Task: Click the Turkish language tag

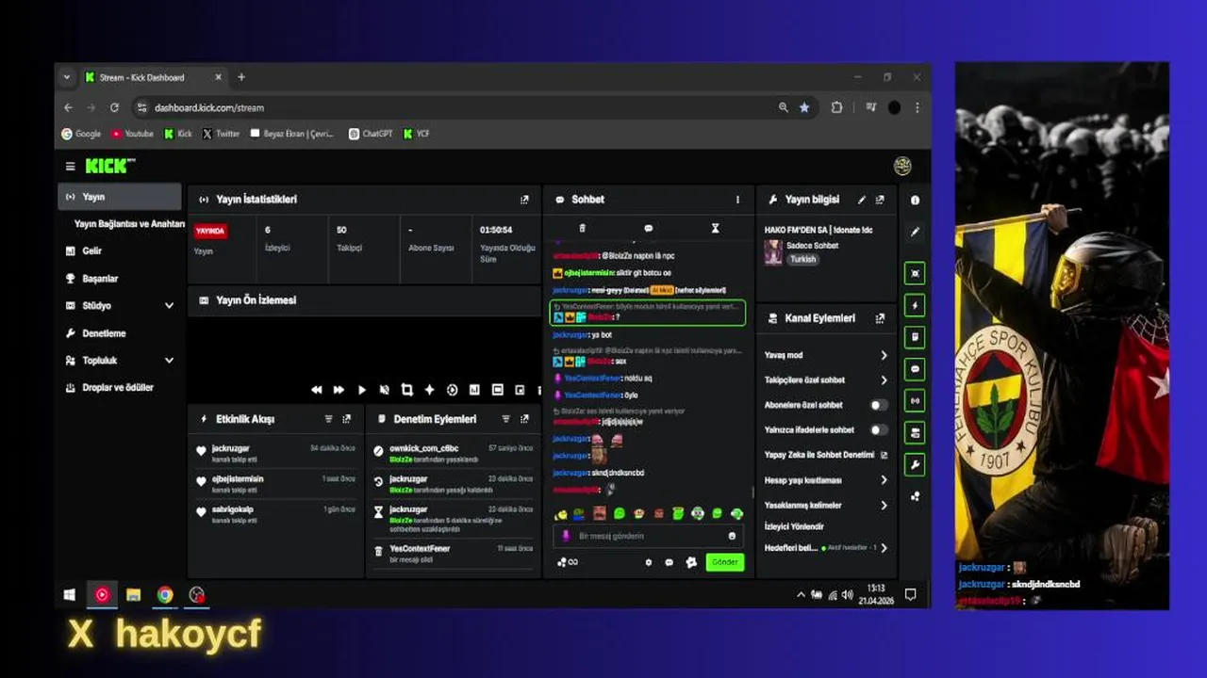Action: (802, 259)
